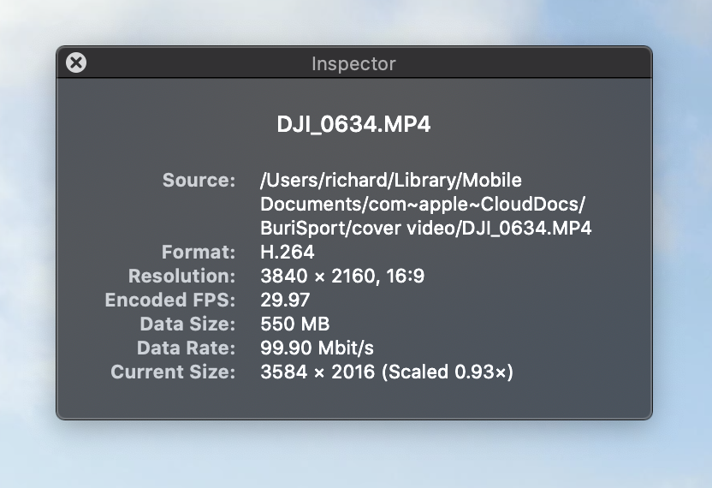
Task: Select the H.264 format value
Action: pos(287,252)
